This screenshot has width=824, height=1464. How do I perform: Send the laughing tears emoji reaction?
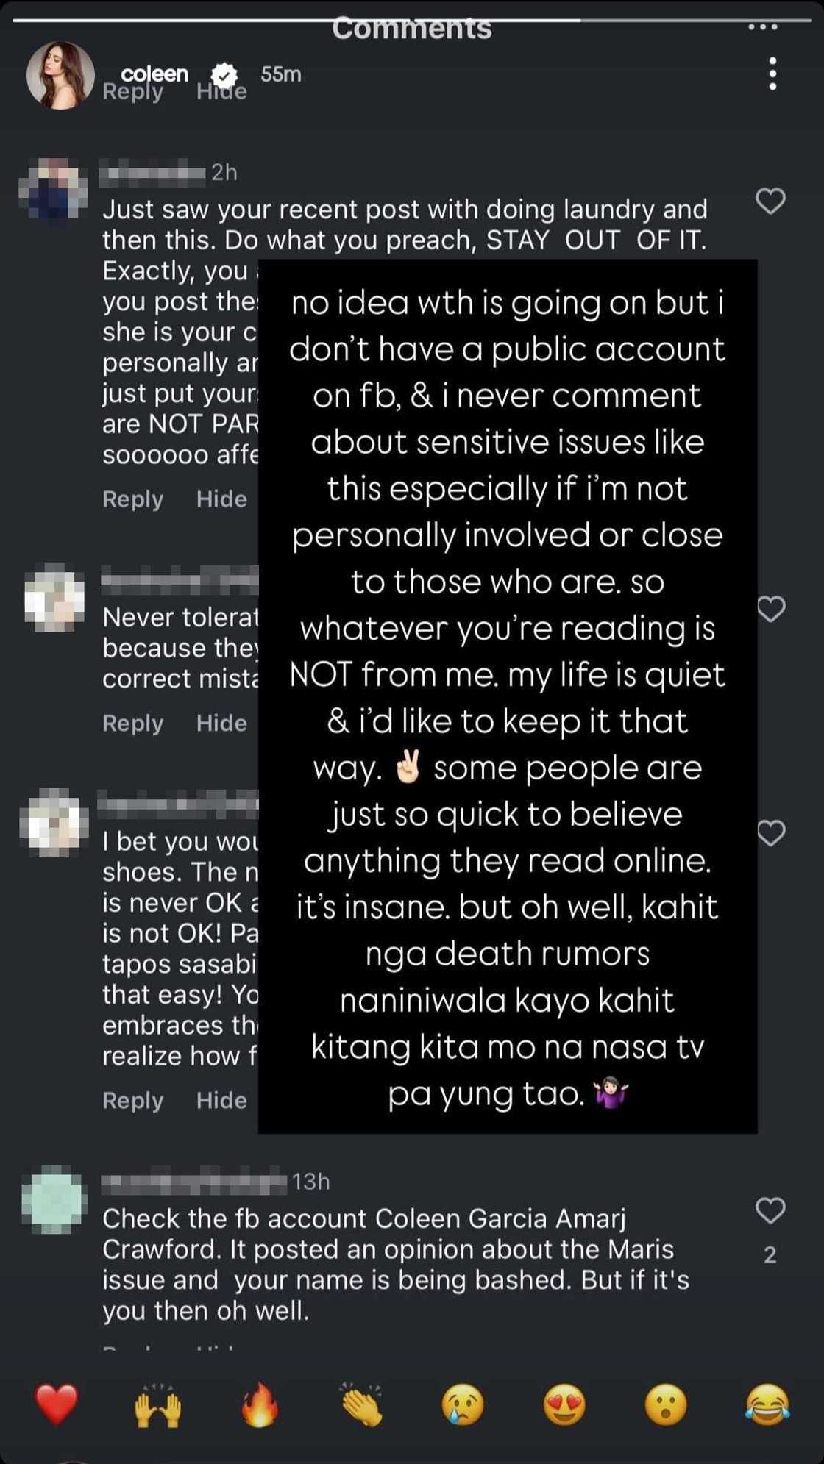coord(767,1404)
